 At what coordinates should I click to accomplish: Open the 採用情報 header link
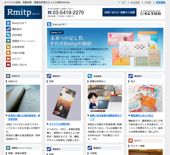161,2
